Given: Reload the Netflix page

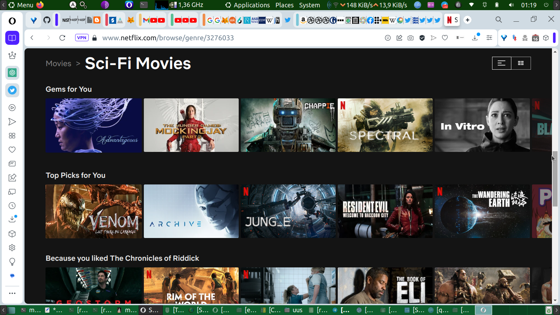Looking at the screenshot, I should point(62,38).
